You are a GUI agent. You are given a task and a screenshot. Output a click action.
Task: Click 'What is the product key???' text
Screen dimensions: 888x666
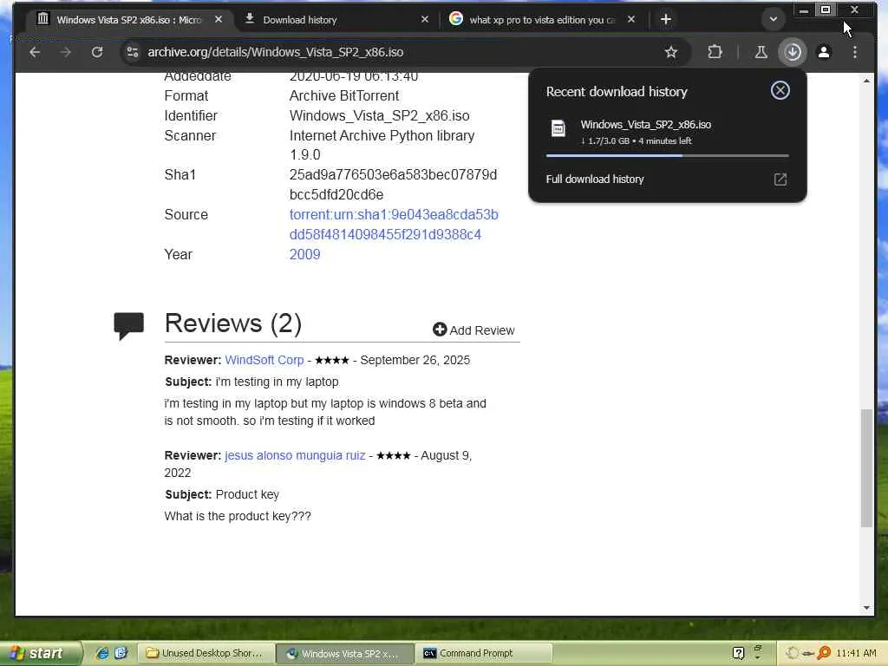tap(238, 516)
